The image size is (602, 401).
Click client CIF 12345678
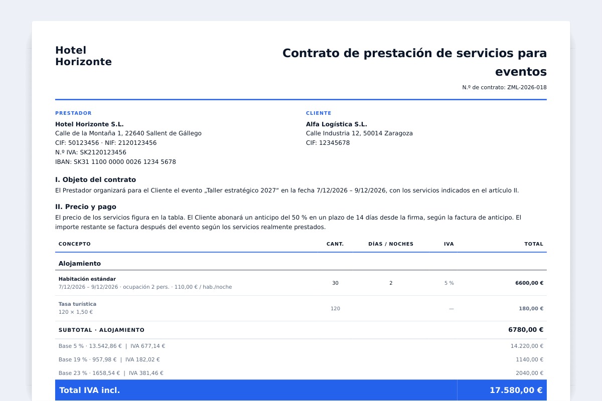point(328,143)
